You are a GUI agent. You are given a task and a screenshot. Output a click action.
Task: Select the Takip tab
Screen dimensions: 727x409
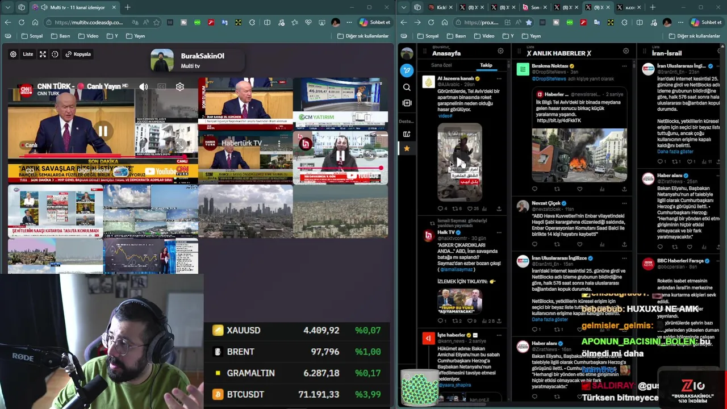tap(486, 65)
